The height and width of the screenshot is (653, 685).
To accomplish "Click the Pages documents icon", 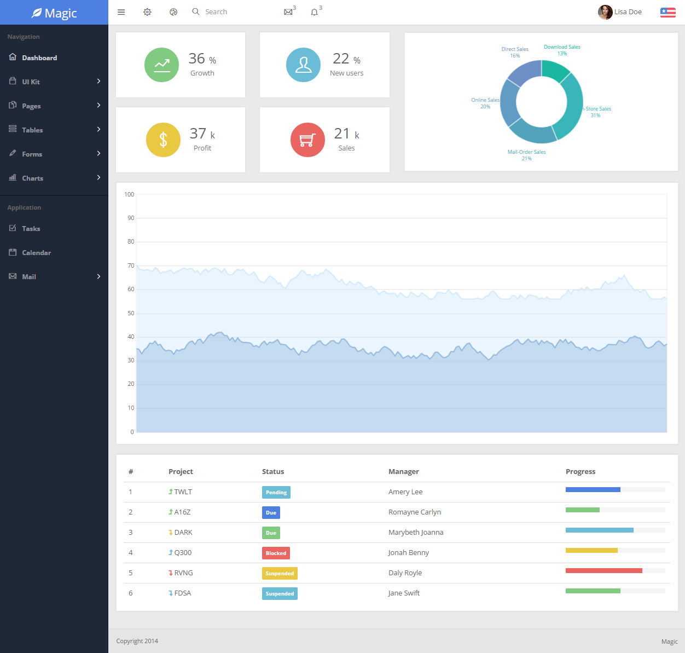I will click(13, 105).
